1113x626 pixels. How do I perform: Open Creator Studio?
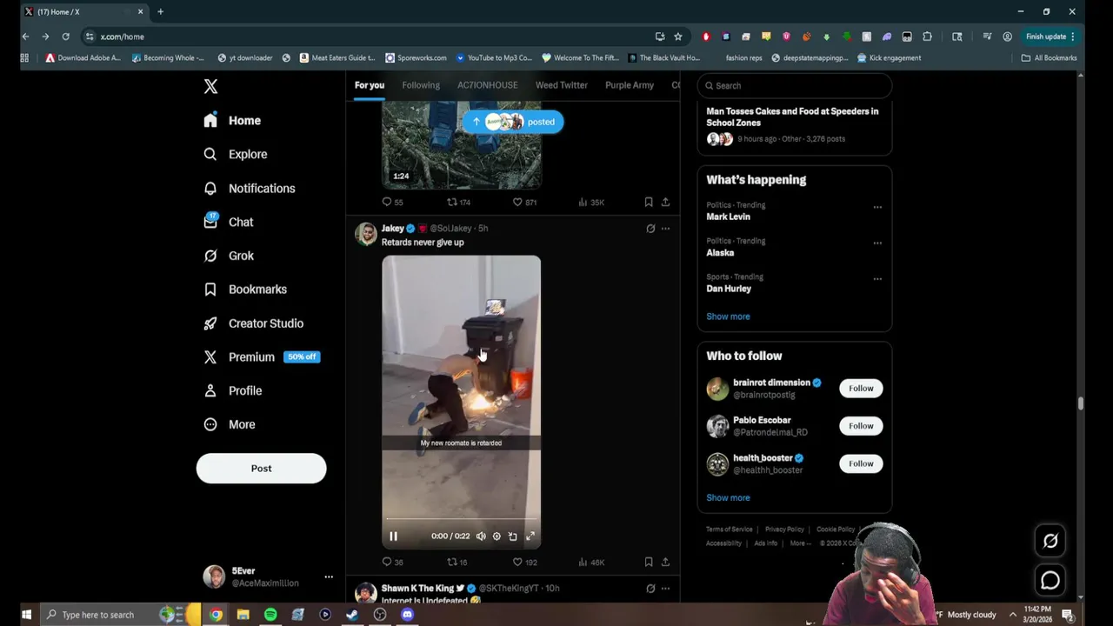tap(253, 323)
